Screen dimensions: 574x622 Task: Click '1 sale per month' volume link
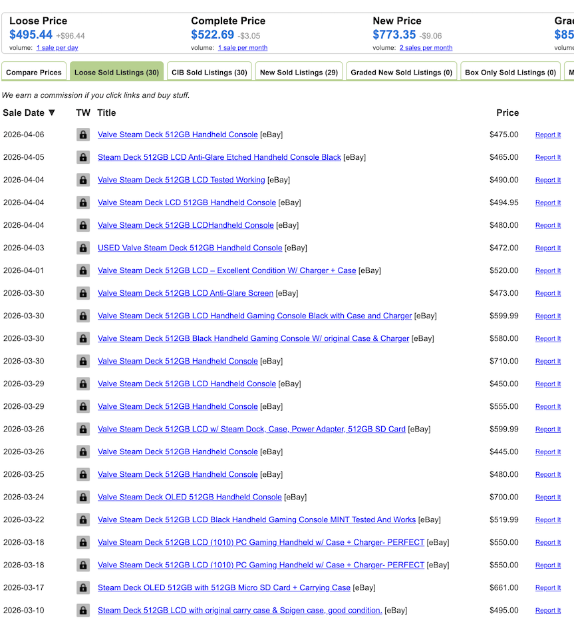pos(242,47)
